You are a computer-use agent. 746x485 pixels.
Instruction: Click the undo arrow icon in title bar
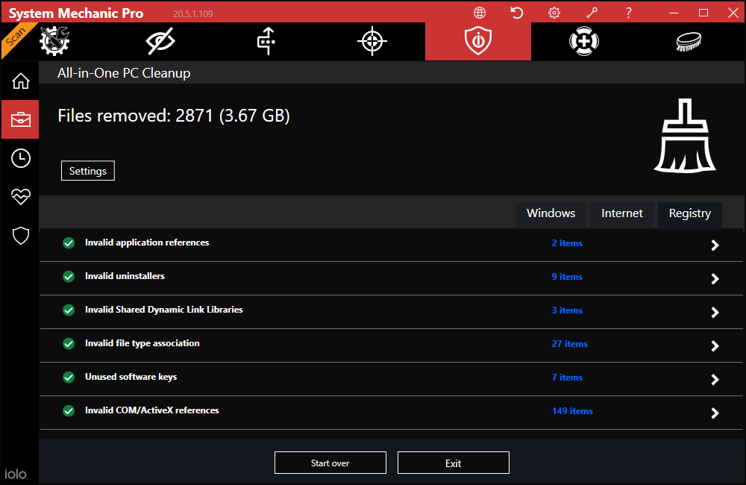point(517,13)
